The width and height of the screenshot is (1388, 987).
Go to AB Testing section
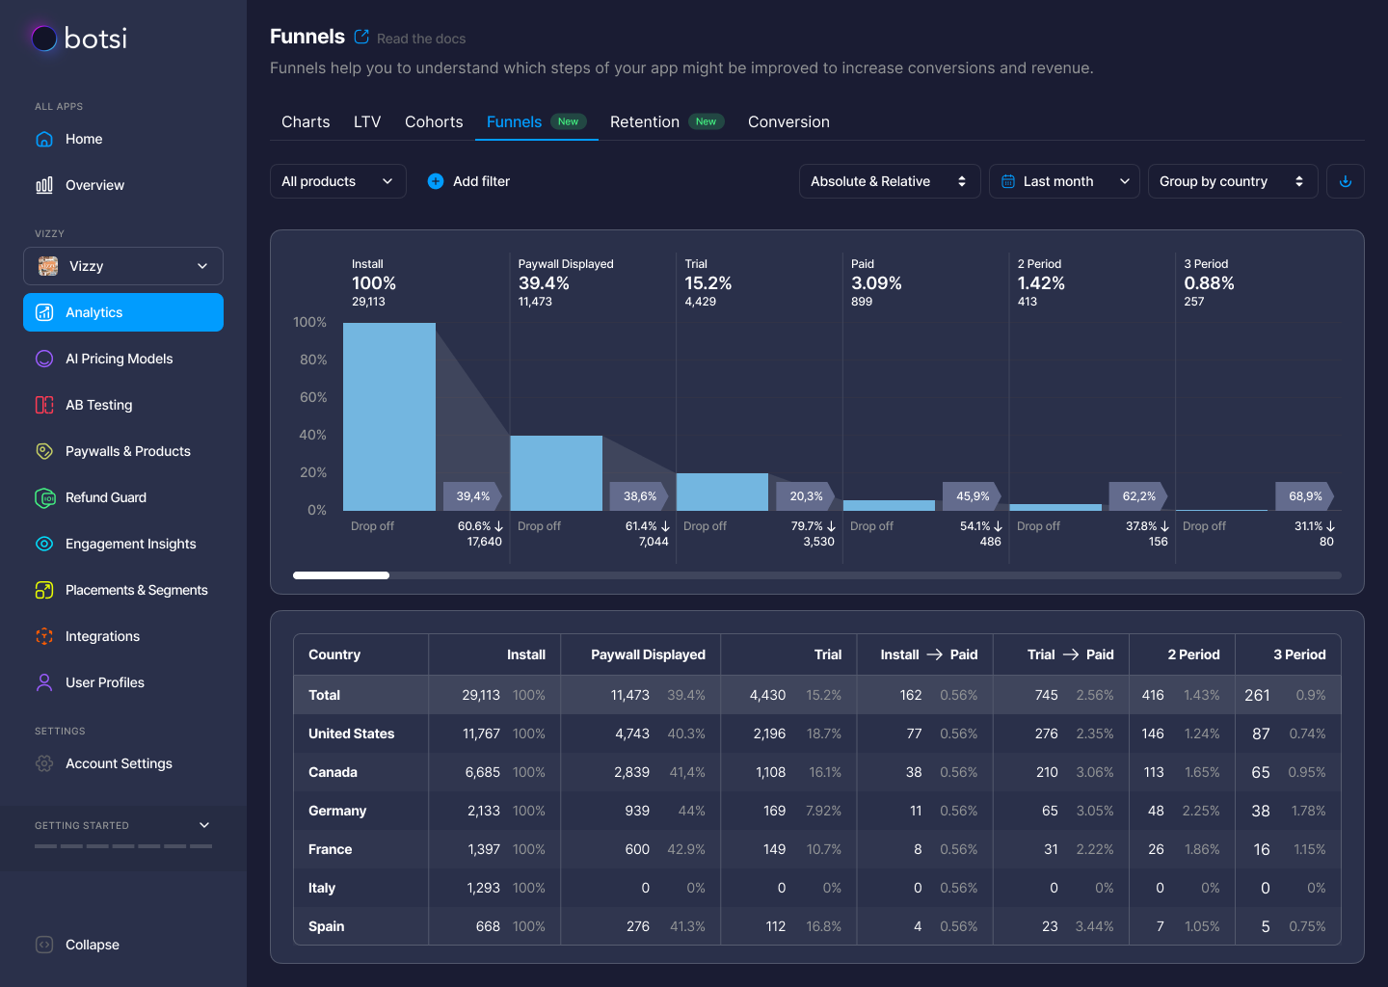click(98, 405)
